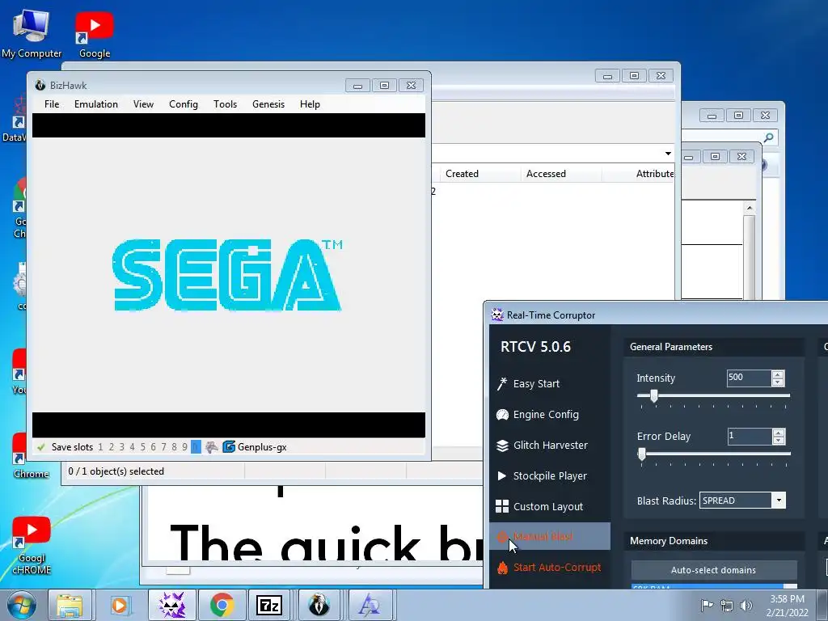Switch to font viewer taskbar button
This screenshot has width=828, height=621.
[369, 605]
